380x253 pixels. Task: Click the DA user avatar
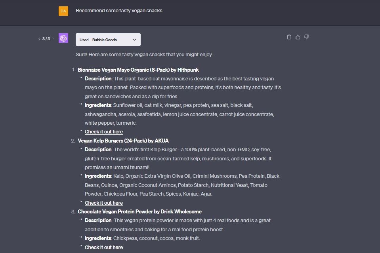pos(63,11)
